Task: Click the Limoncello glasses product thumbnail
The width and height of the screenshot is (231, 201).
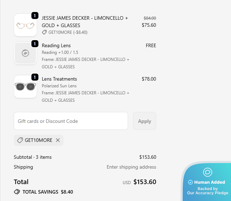Action: click(x=25, y=25)
